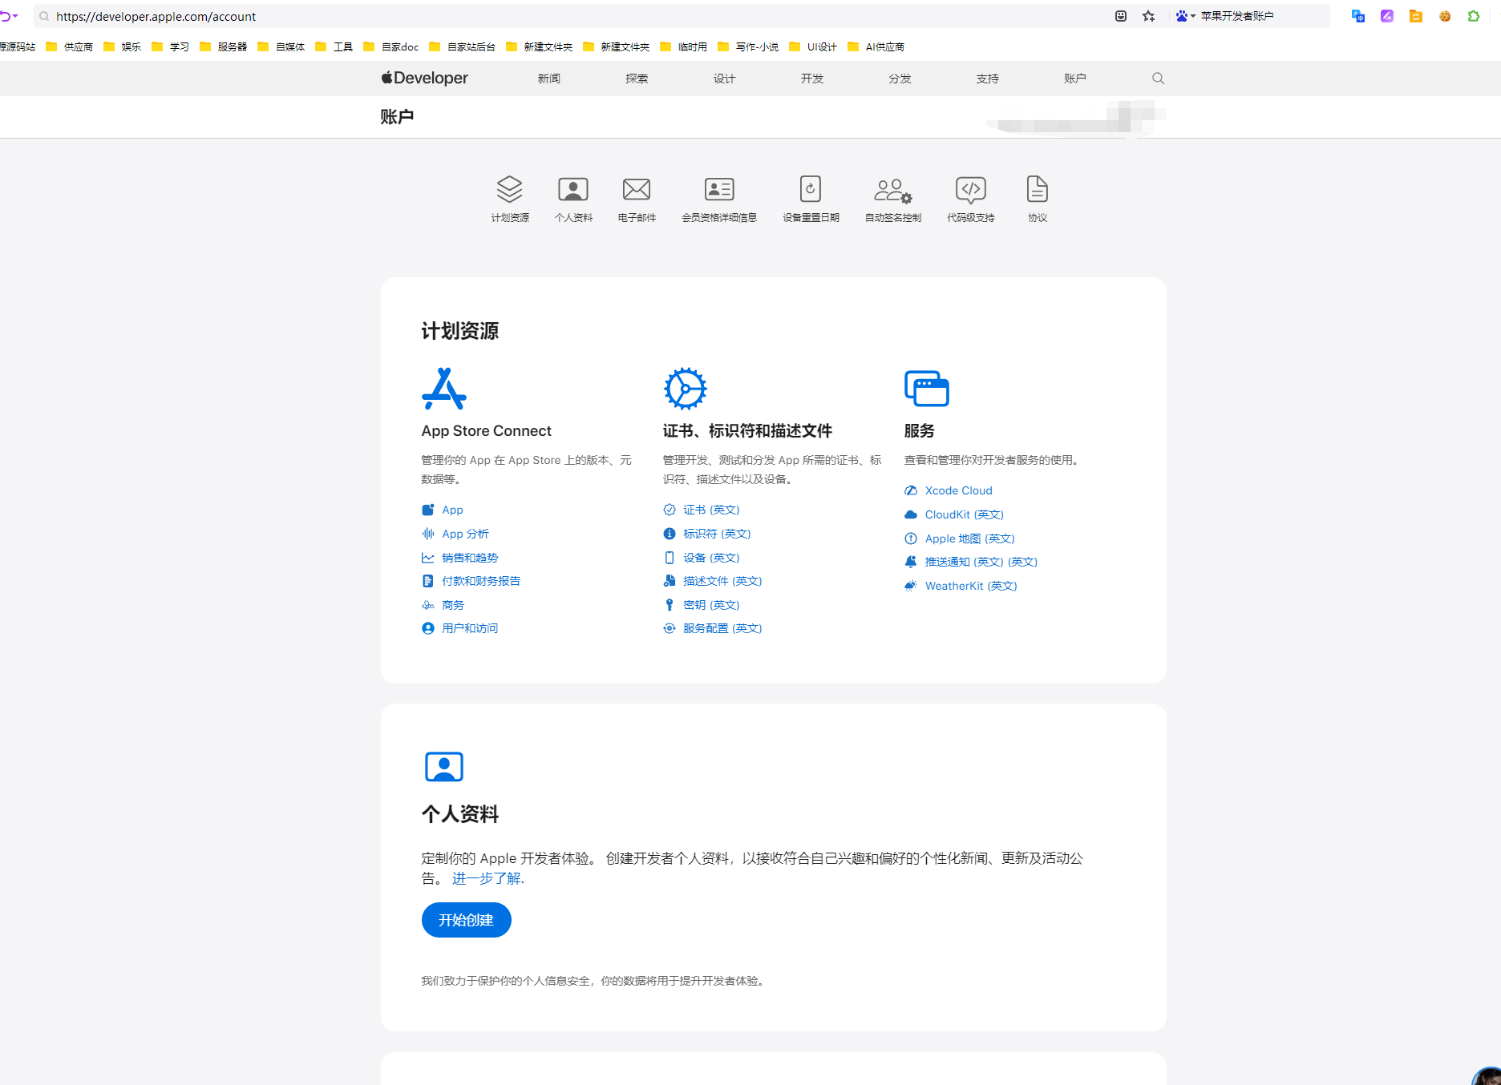Click the purple pen extension icon
The height and width of the screenshot is (1085, 1501).
pyautogui.click(x=1387, y=16)
